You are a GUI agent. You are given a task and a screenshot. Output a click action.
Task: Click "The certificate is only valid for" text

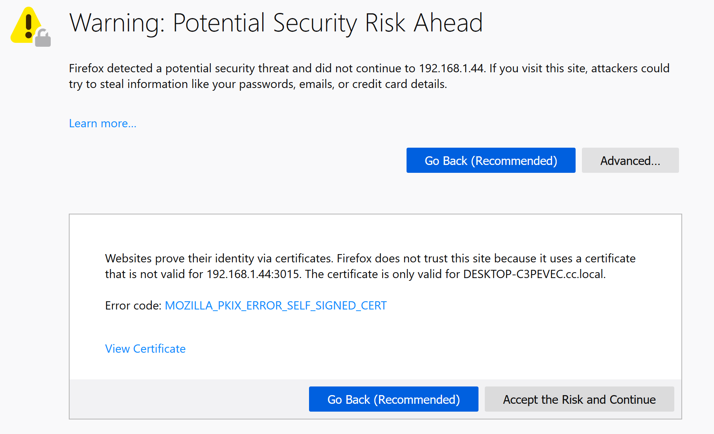click(x=382, y=274)
